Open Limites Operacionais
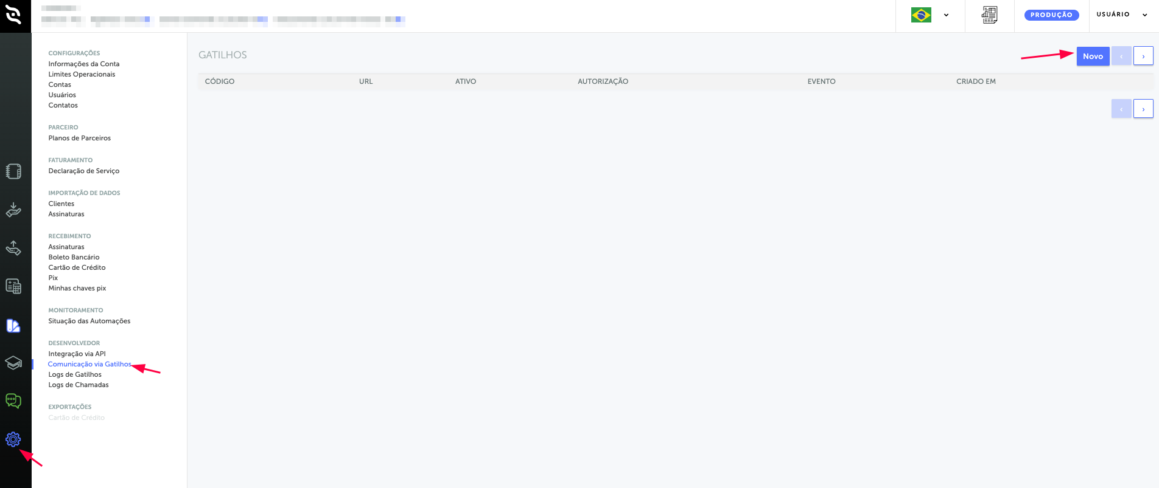 pos(82,74)
